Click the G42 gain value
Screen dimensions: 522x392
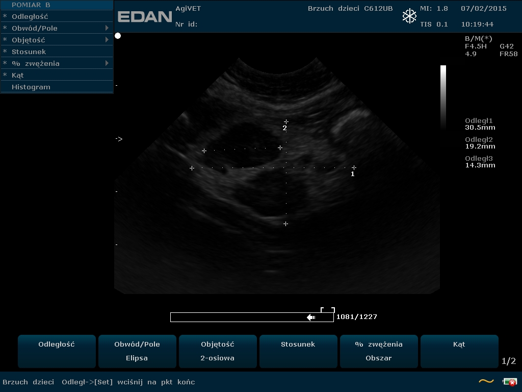tap(506, 46)
